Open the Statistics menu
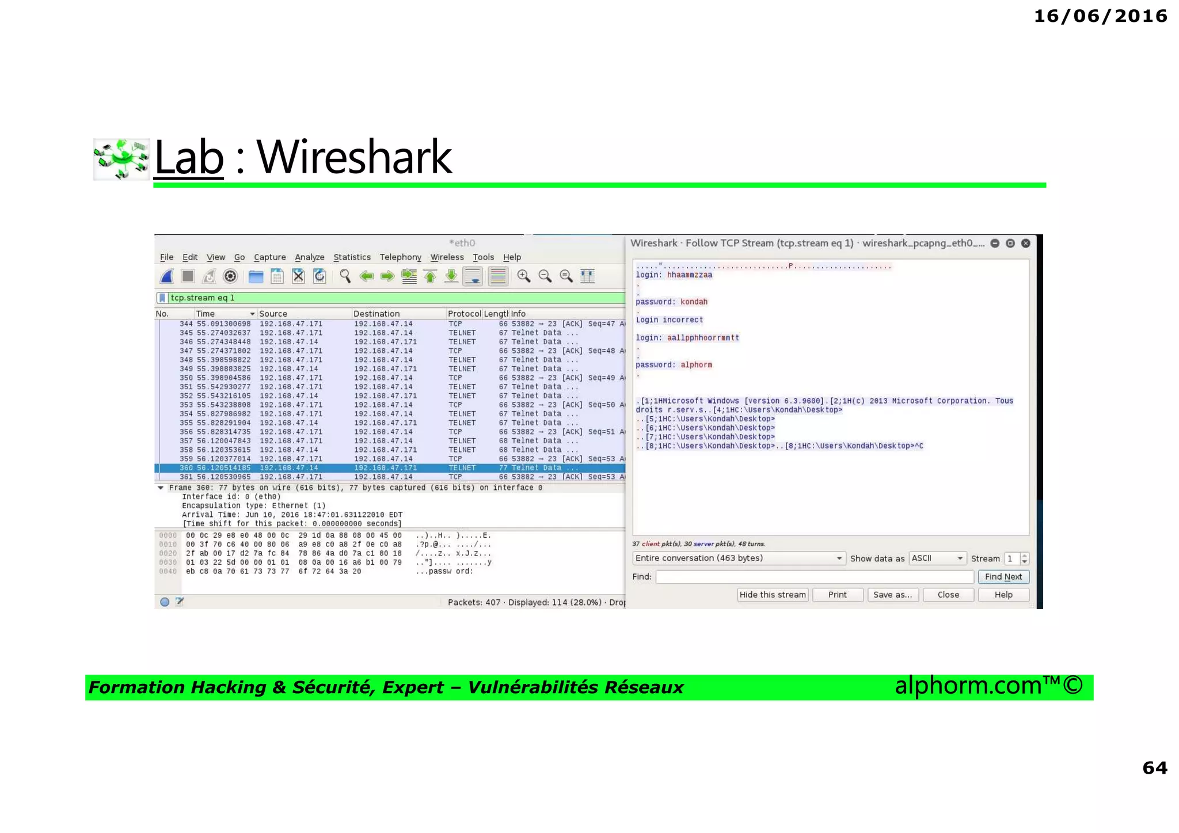Viewport: 1179px width, 833px height. pos(352,257)
